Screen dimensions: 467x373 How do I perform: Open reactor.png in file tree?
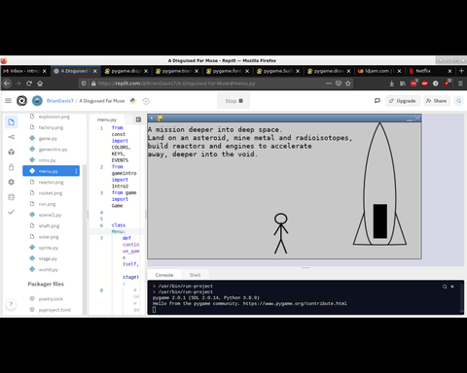[52, 182]
